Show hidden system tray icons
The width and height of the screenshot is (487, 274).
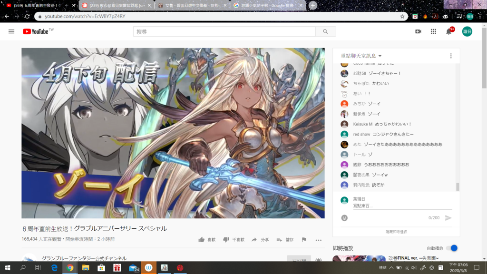click(391, 267)
